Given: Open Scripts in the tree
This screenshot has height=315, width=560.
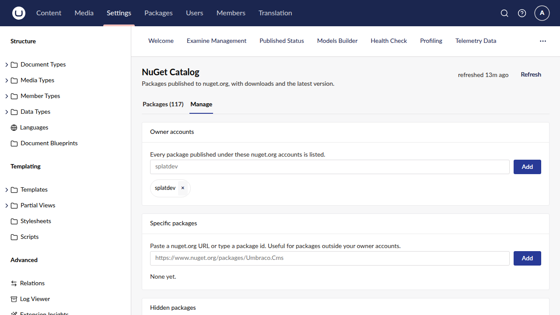Looking at the screenshot, I should pyautogui.click(x=30, y=237).
